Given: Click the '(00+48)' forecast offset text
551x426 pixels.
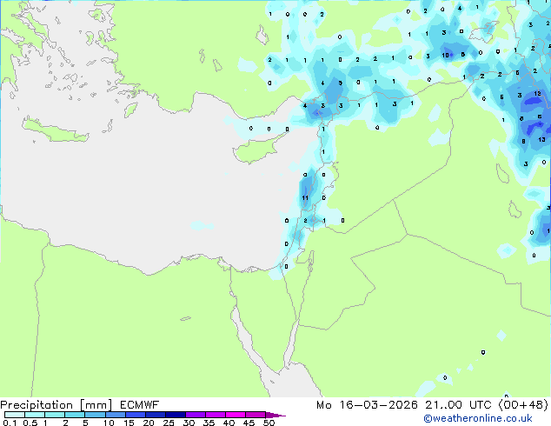Looking at the screenshot, I should coord(523,405).
